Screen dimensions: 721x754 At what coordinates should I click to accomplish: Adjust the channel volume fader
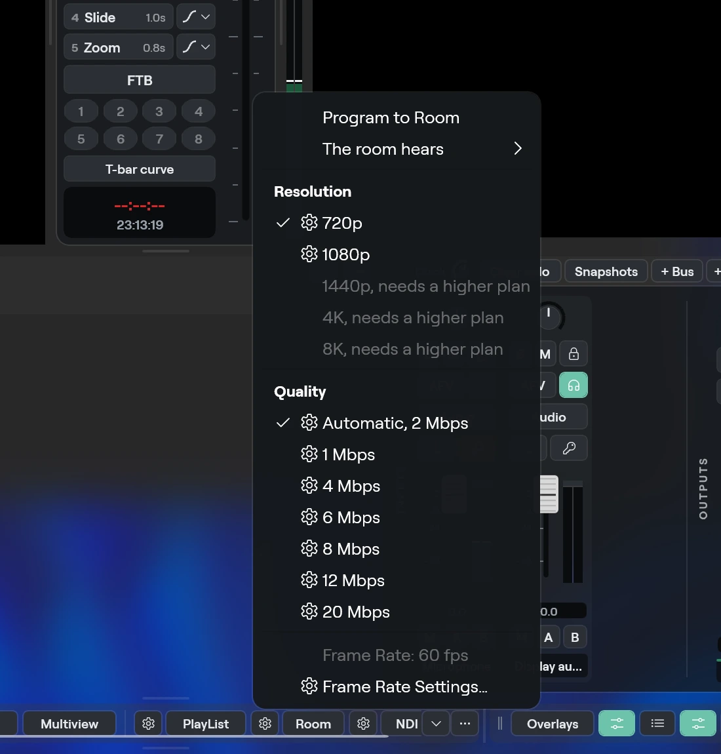pos(549,494)
